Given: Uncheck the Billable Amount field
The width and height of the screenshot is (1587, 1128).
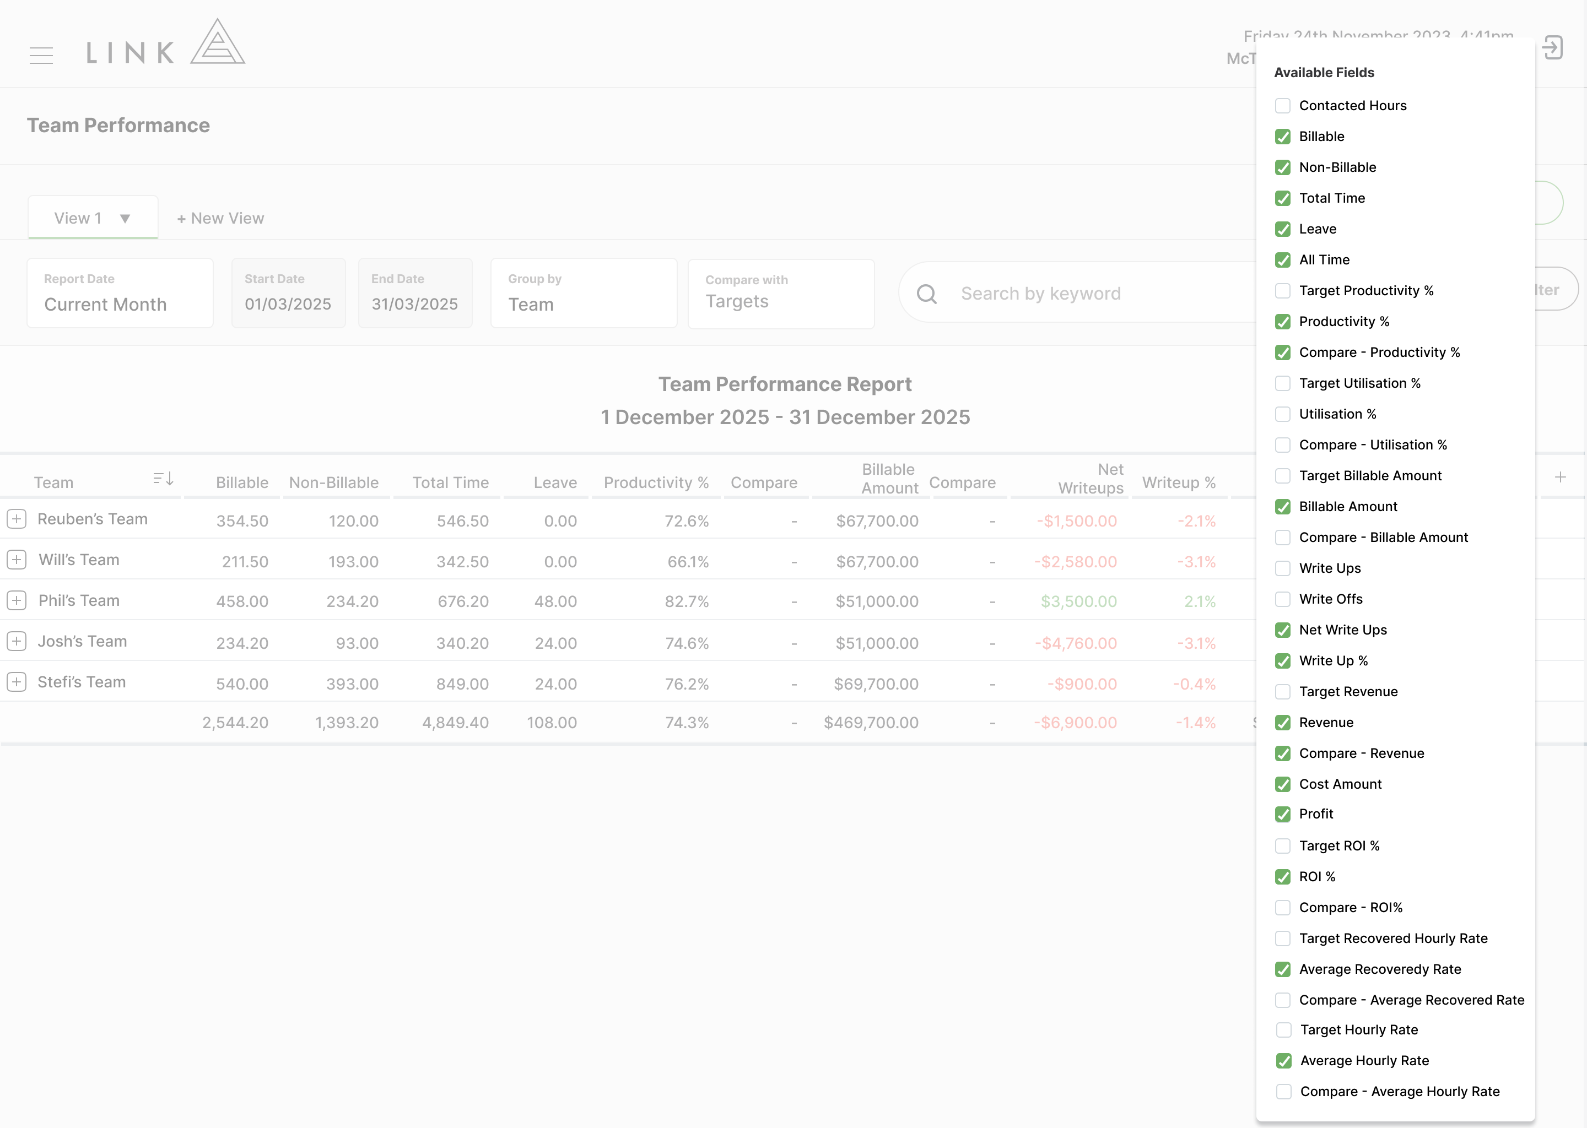Looking at the screenshot, I should tap(1283, 506).
